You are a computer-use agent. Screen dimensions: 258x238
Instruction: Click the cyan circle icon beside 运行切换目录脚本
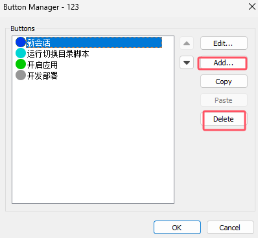pyautogui.click(x=21, y=53)
